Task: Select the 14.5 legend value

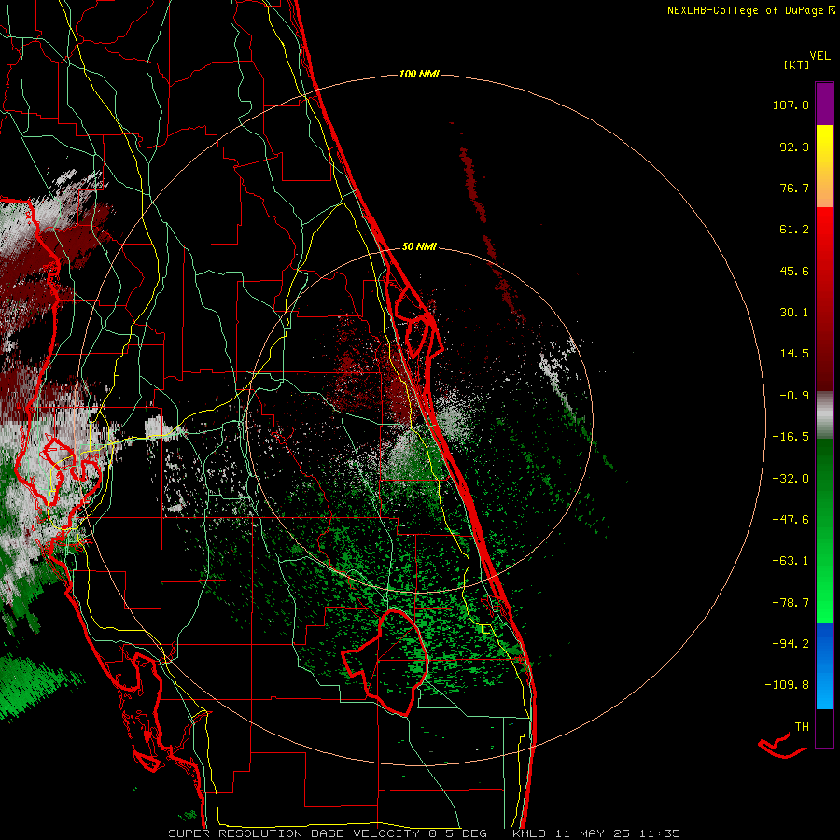Action: pos(794,354)
